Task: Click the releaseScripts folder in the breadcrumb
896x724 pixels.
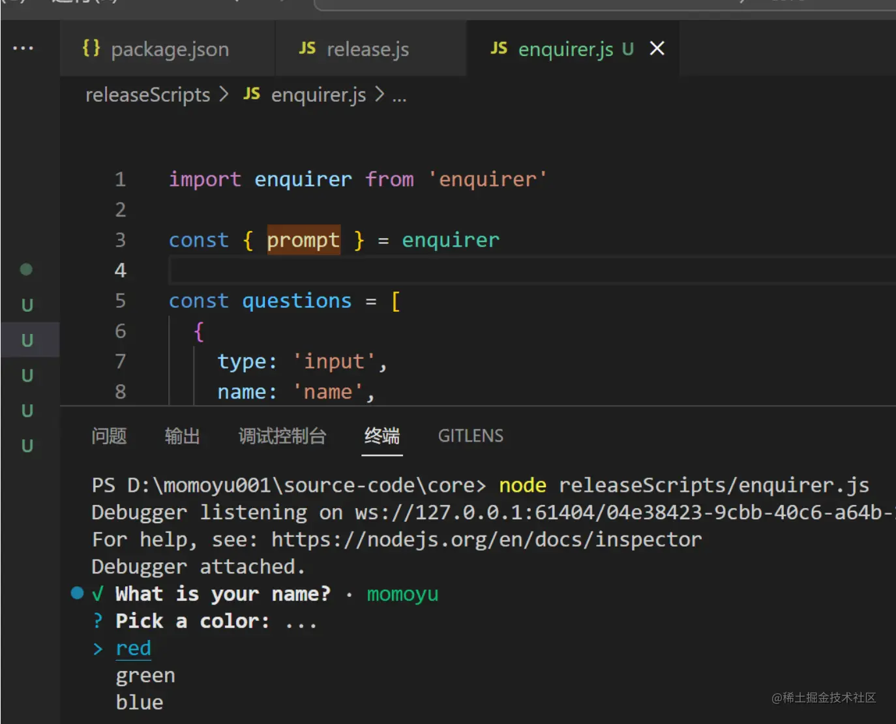Action: (x=147, y=95)
